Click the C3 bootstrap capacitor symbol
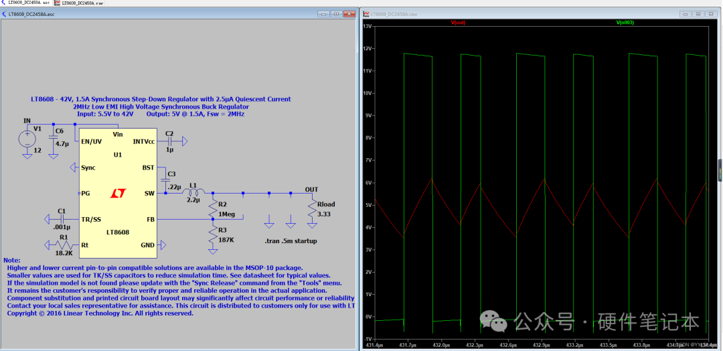This screenshot has height=351, width=723. [165, 180]
